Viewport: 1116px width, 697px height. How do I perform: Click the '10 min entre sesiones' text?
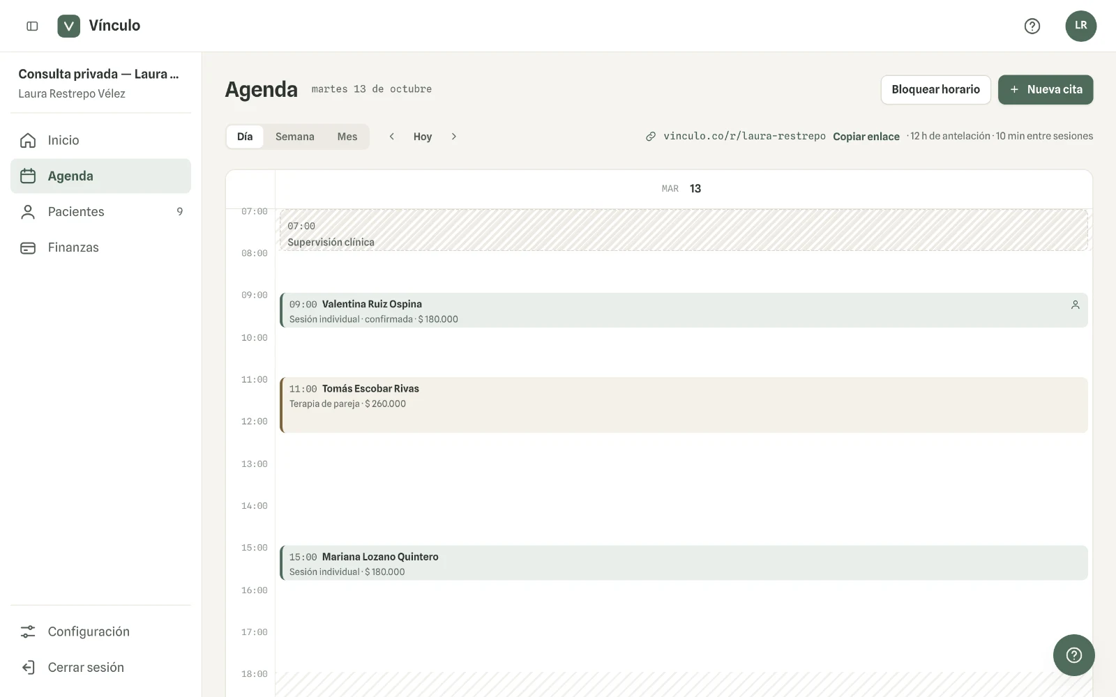(x=1044, y=136)
